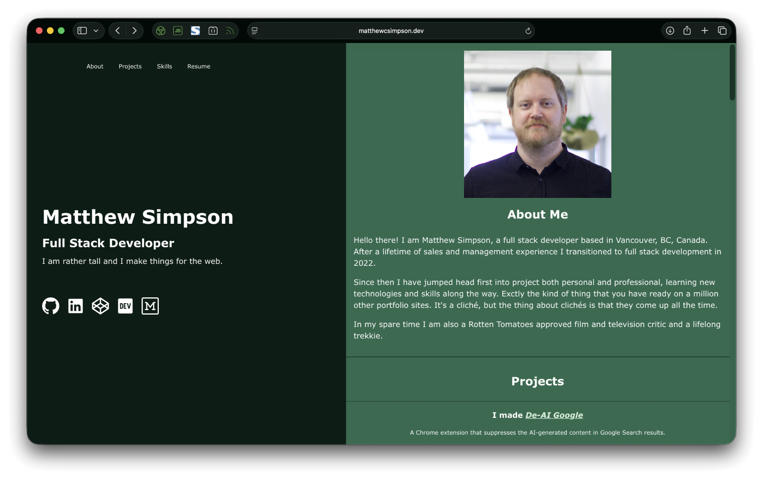Jump to the Skills section
Screen dimensions: 763x480
[x=165, y=66]
